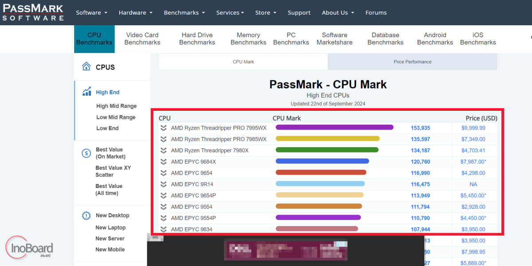Select the Memory Benchmarks tab
This screenshot has width=532, height=266.
(248, 39)
